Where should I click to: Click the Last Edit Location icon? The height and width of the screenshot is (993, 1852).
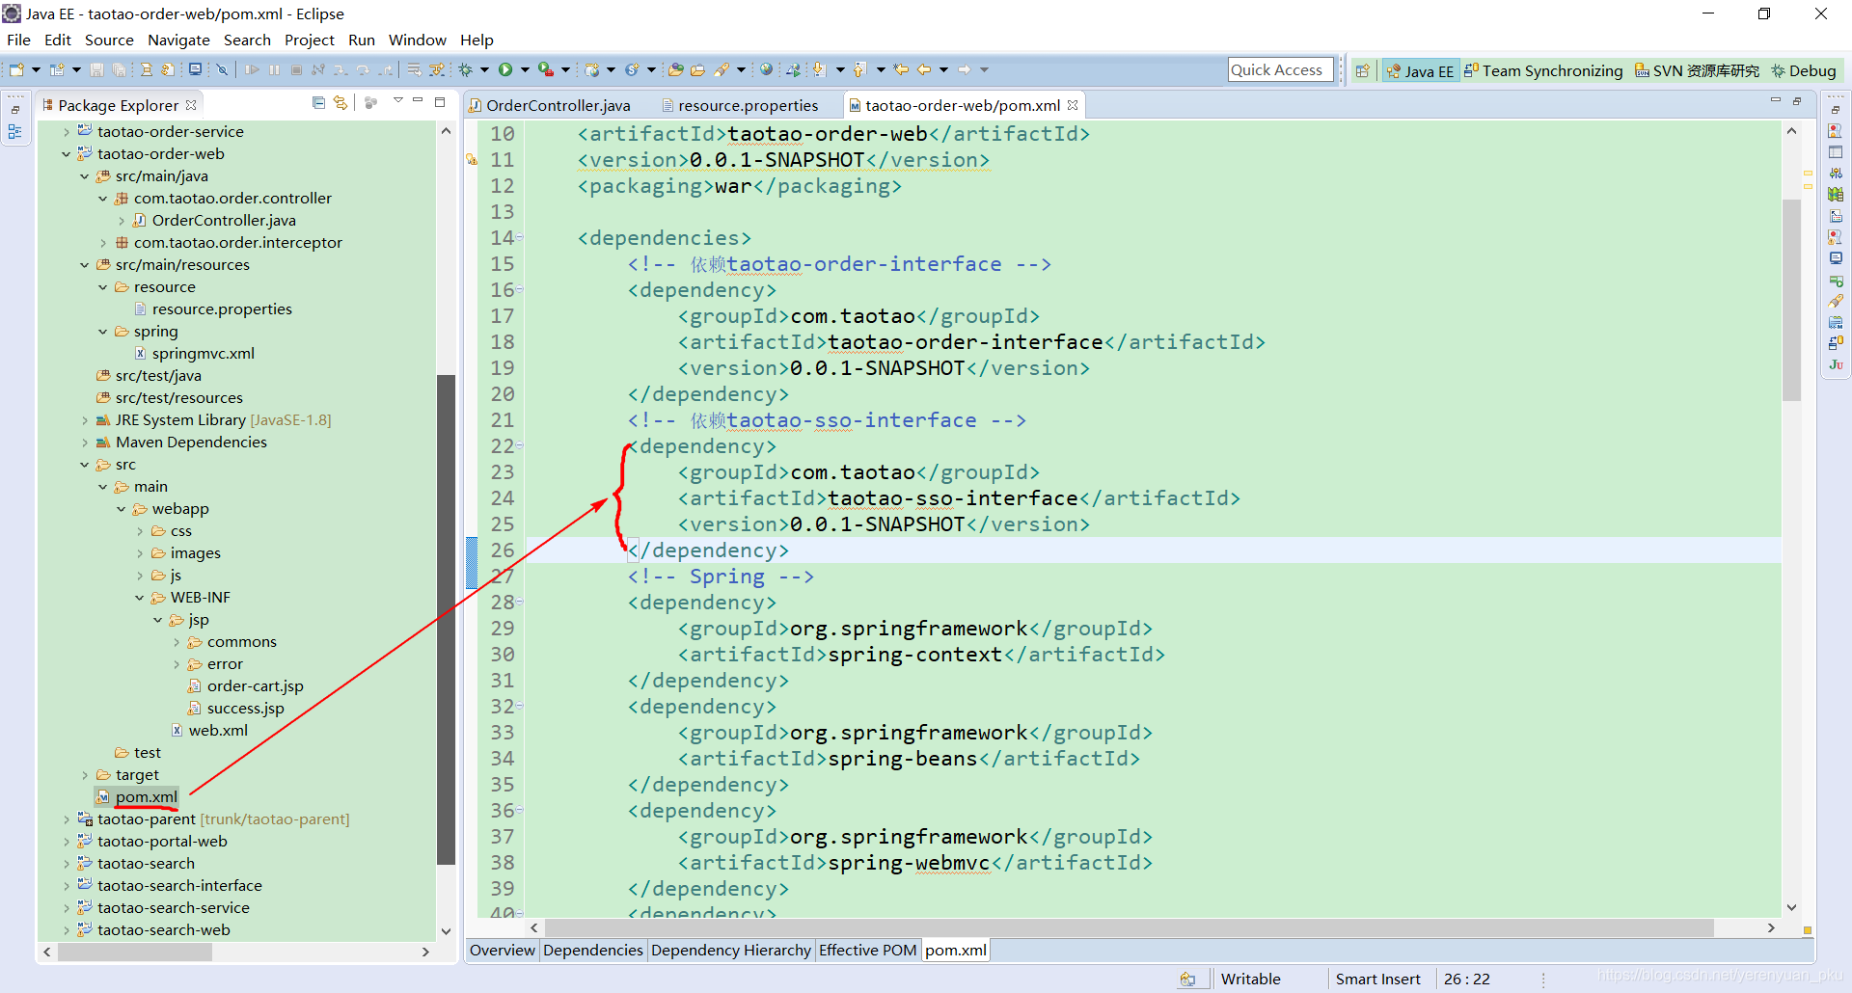(901, 69)
